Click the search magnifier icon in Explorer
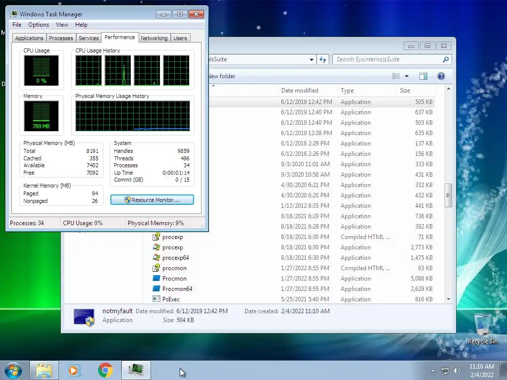507x380 pixels. click(446, 59)
